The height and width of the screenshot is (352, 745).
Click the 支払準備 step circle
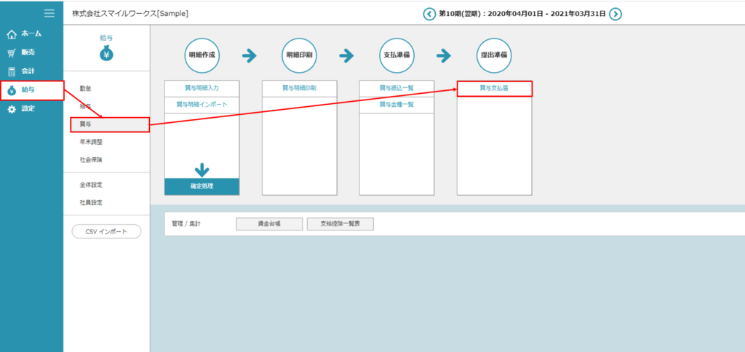click(x=397, y=55)
